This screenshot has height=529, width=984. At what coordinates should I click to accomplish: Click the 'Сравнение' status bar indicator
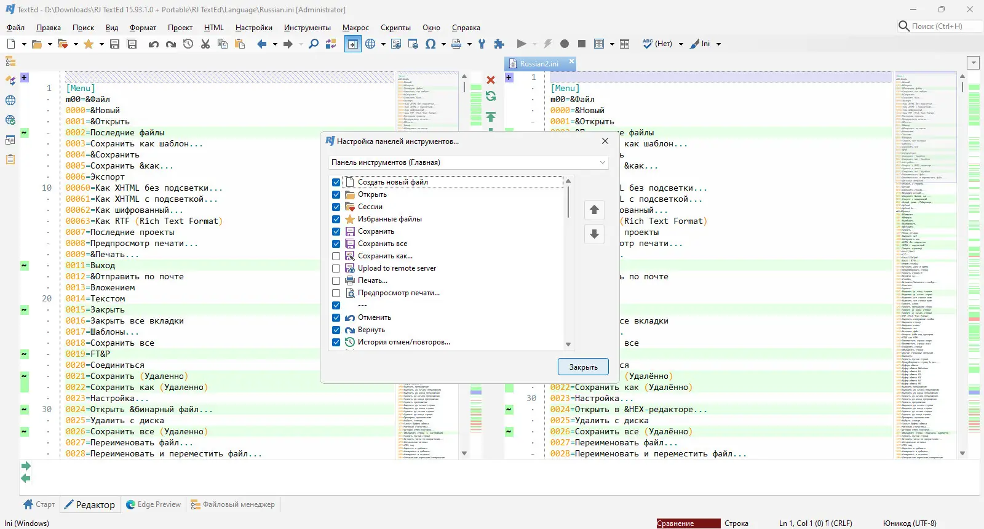coord(688,523)
